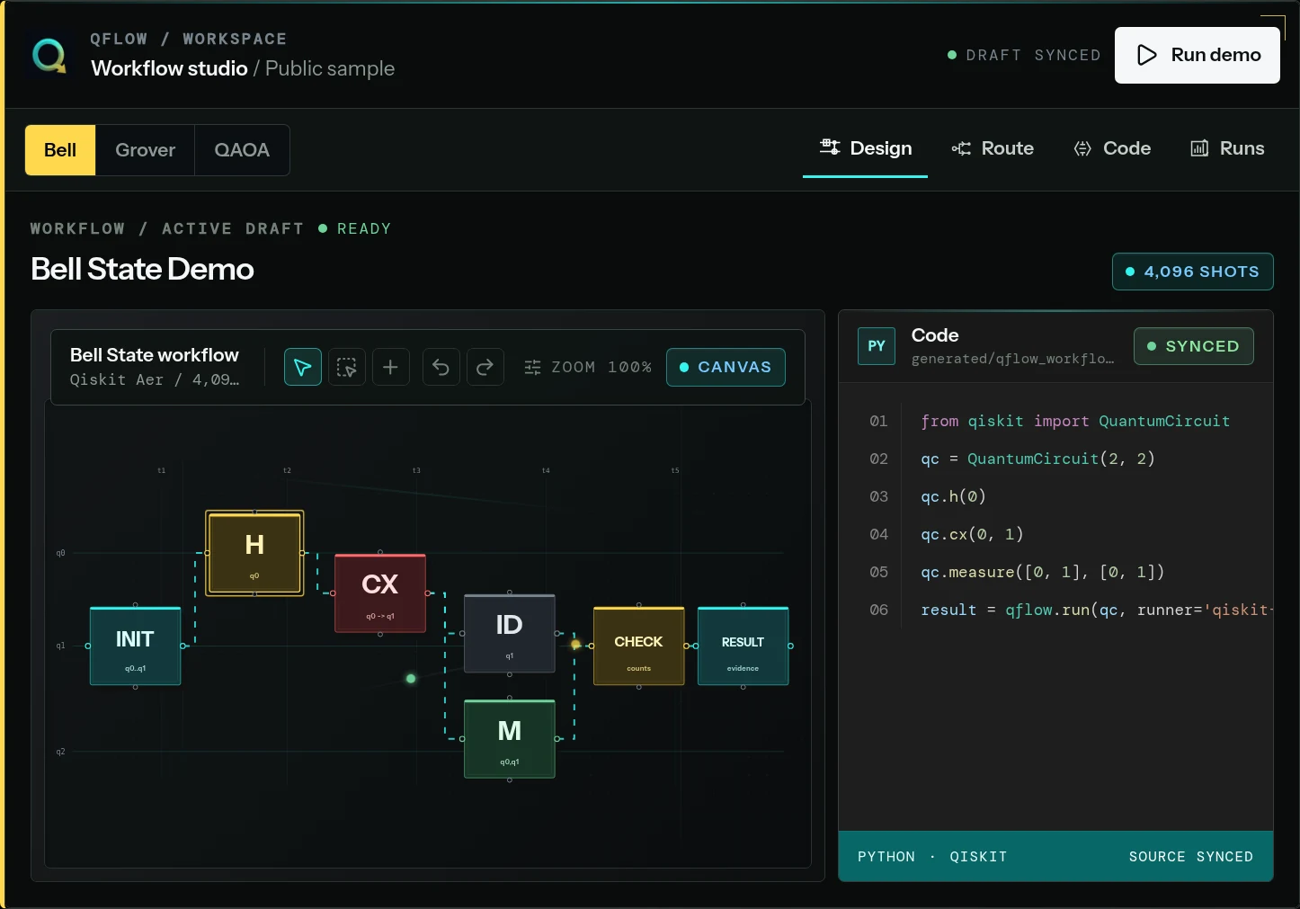Screen dimensions: 1300x909
Task: Select the M measurement node
Action: pos(510,739)
